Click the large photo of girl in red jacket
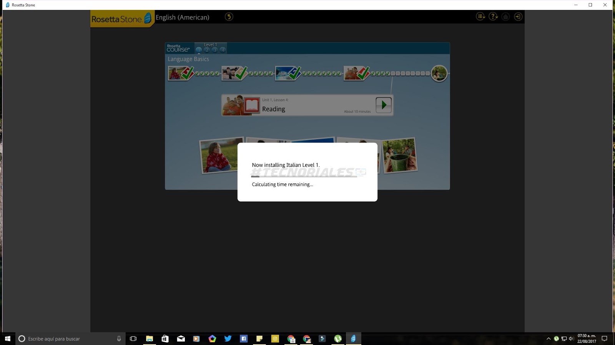Viewport: 615px width, 345px height. pyautogui.click(x=219, y=156)
